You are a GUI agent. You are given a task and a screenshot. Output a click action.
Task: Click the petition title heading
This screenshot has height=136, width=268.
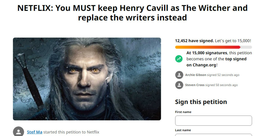point(132,13)
